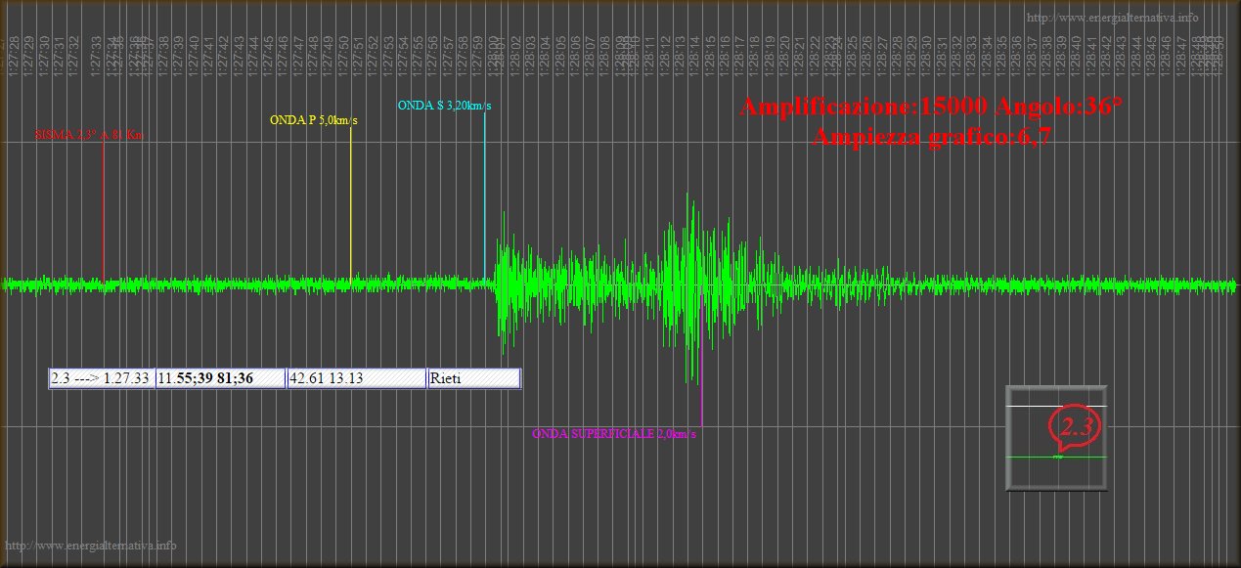Click the 1:27:59 time axis label
The height and width of the screenshot is (568, 1241).
[477, 54]
